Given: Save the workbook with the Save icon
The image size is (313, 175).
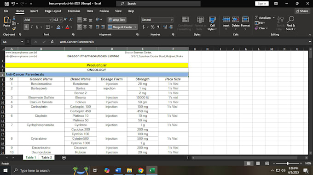Looking at the screenshot, I should [x=6, y=4].
